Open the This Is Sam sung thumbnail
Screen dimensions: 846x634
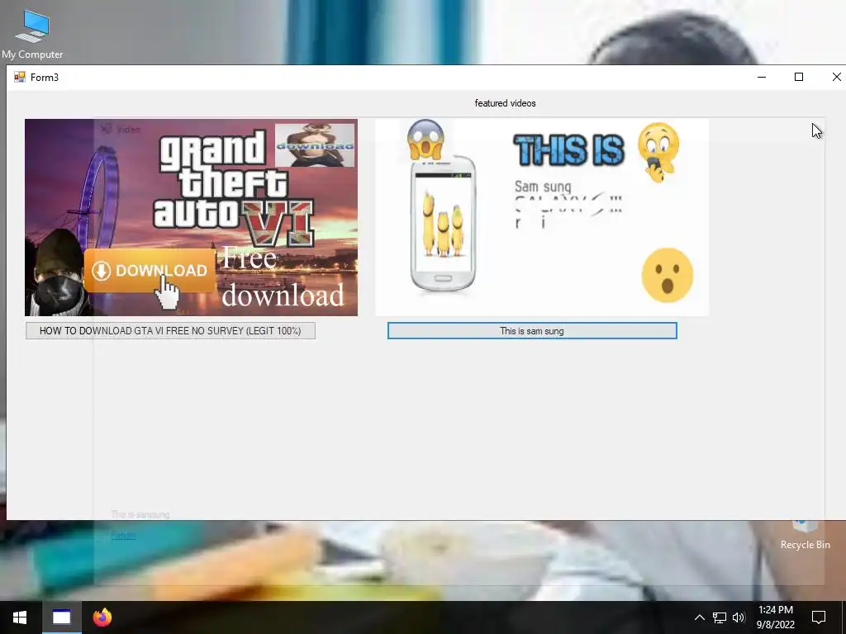click(542, 217)
